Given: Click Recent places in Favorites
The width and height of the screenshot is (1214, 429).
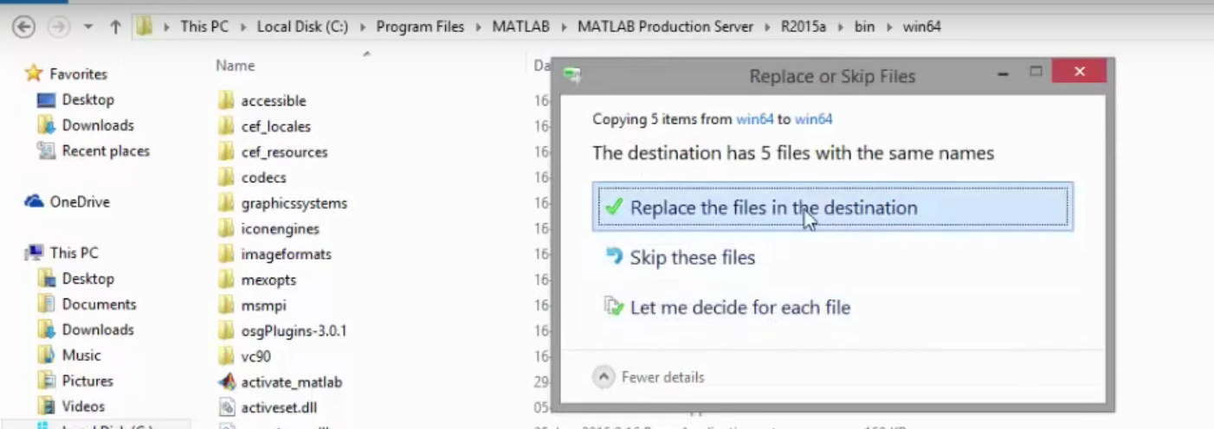Looking at the screenshot, I should click(x=105, y=151).
